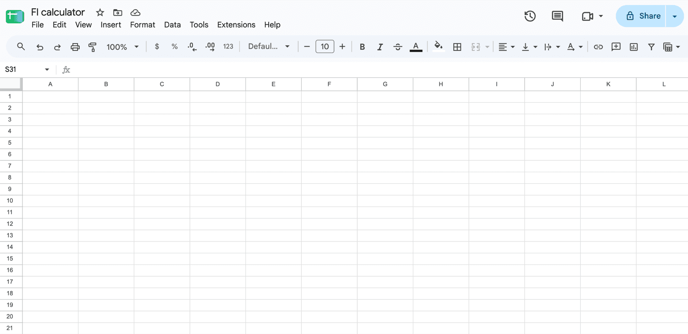The height and width of the screenshot is (334, 688).
Task: Open the Edit menu
Action: 60,25
